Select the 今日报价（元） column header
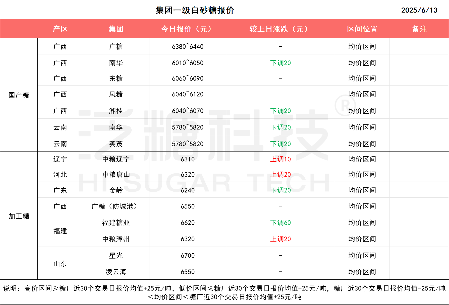Screen dimensions: 449x305 187,29
